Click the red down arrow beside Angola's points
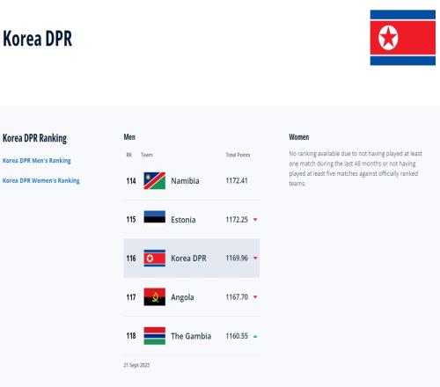The image size is (440, 387). tap(255, 297)
